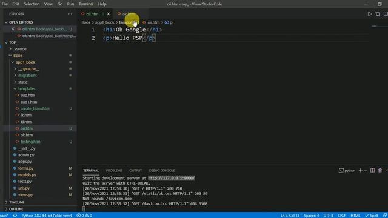This screenshot has width=388, height=218.
Task: Select the python terminal instance label
Action: [x=347, y=170]
